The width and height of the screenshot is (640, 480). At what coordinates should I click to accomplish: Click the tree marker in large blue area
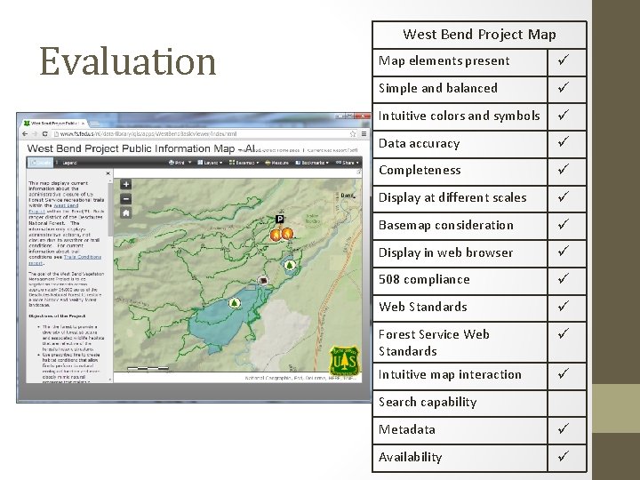tap(234, 303)
